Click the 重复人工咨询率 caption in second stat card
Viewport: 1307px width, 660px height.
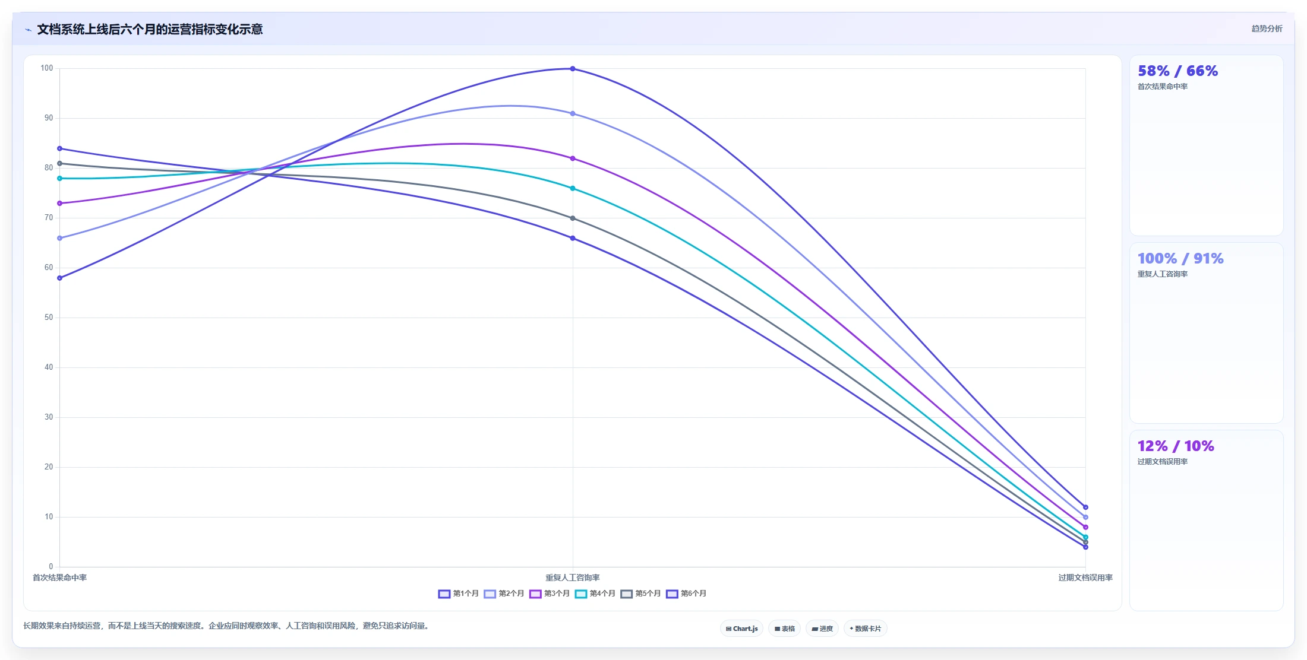[x=1163, y=274]
